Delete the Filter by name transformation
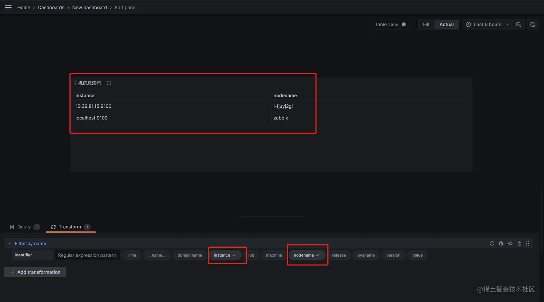Screen dimensions: 544x302 click(x=520, y=243)
